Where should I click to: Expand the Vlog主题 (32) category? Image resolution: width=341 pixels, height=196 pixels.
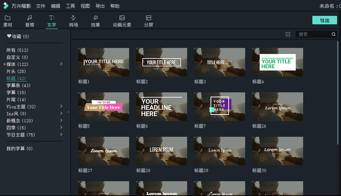pos(61,106)
